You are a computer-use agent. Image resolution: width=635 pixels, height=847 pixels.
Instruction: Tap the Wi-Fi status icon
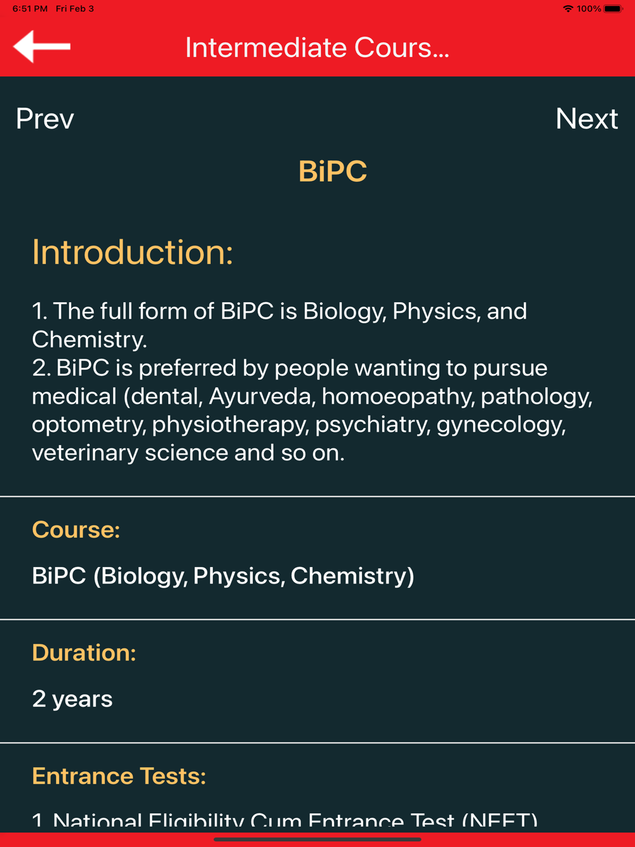coord(568,9)
